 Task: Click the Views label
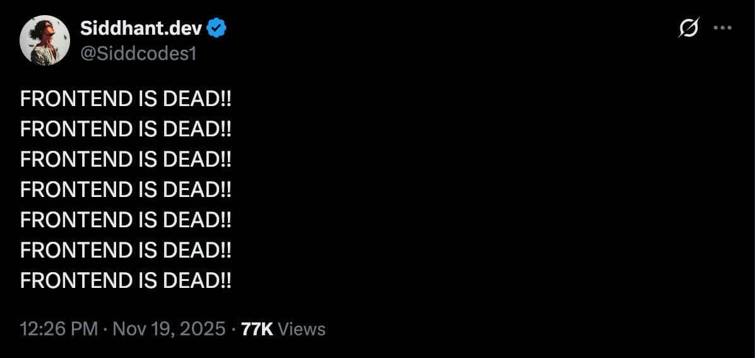pos(302,329)
